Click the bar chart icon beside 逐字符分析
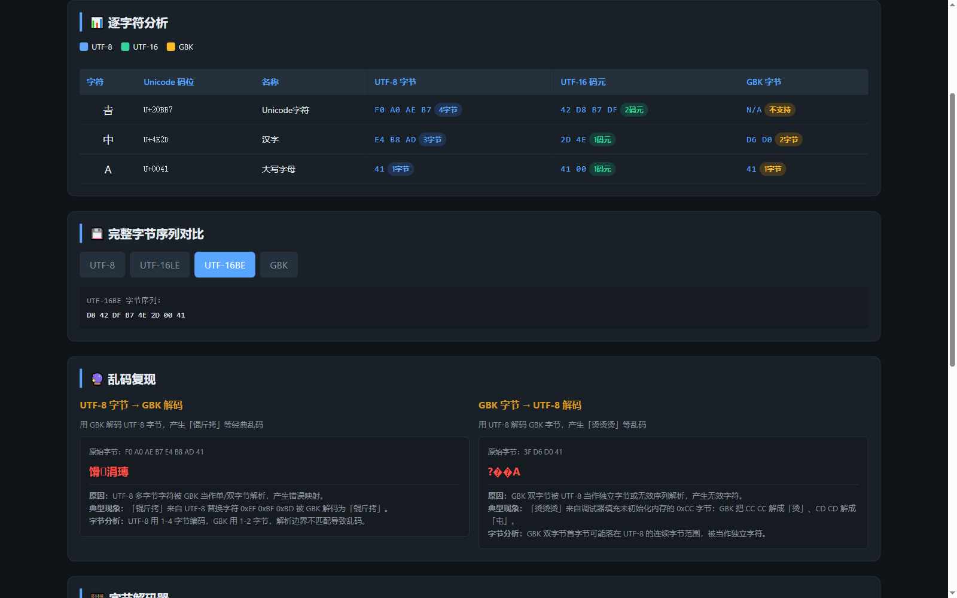 (97, 23)
